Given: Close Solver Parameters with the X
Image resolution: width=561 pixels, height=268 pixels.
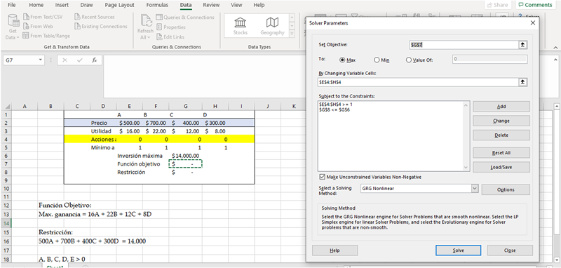Looking at the screenshot, I should (x=533, y=23).
